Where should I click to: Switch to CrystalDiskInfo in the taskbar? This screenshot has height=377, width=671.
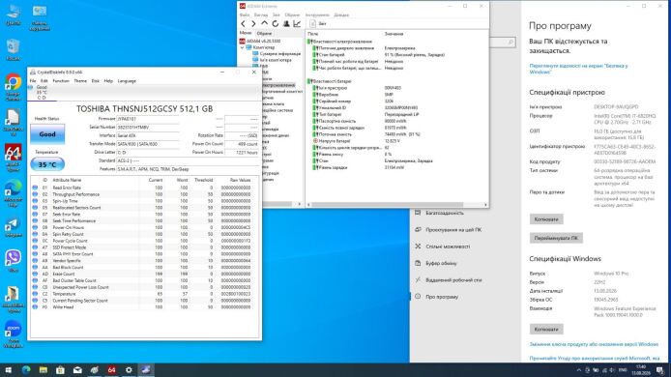point(146,370)
